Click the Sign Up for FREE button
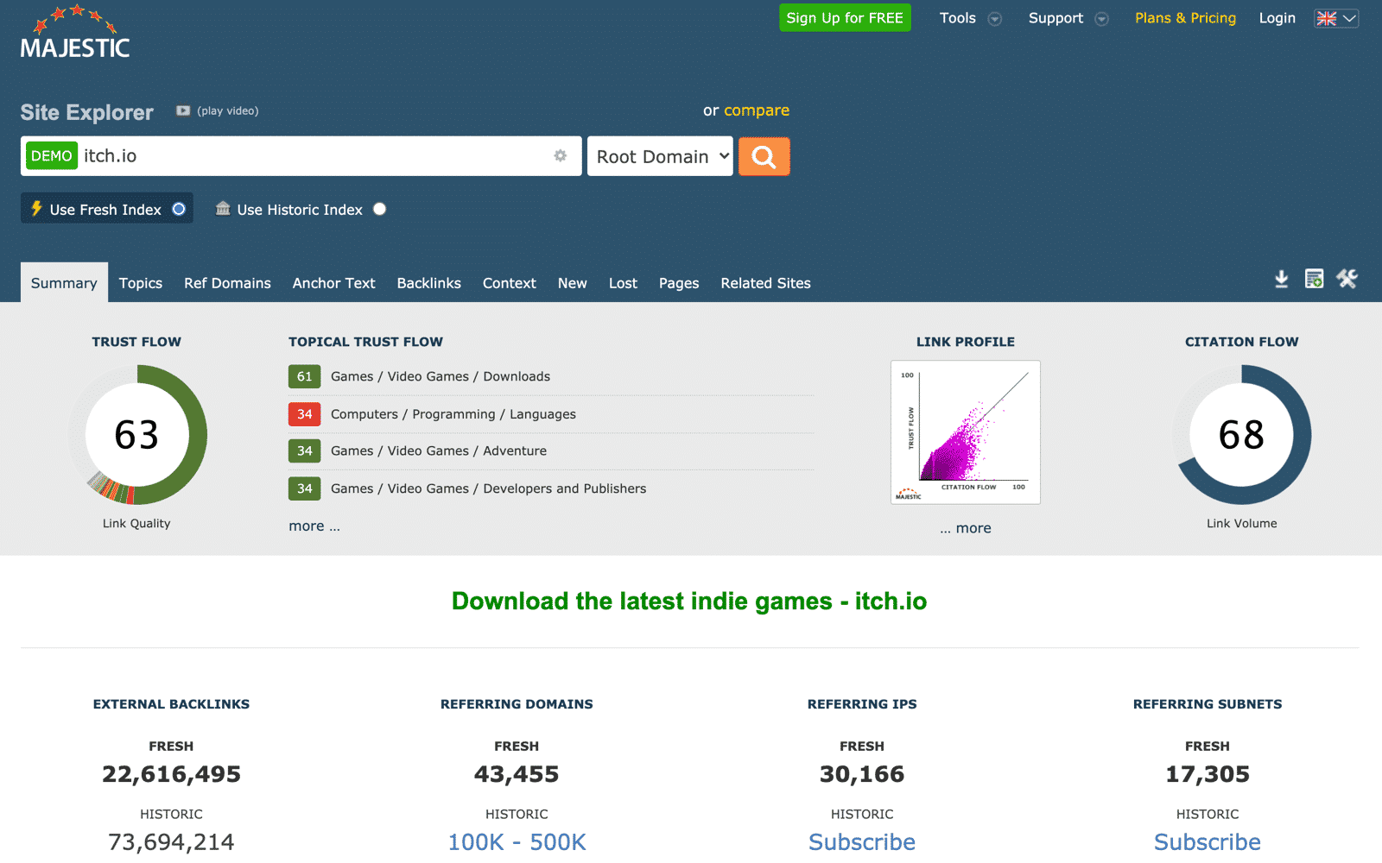The image size is (1382, 863). click(x=844, y=18)
